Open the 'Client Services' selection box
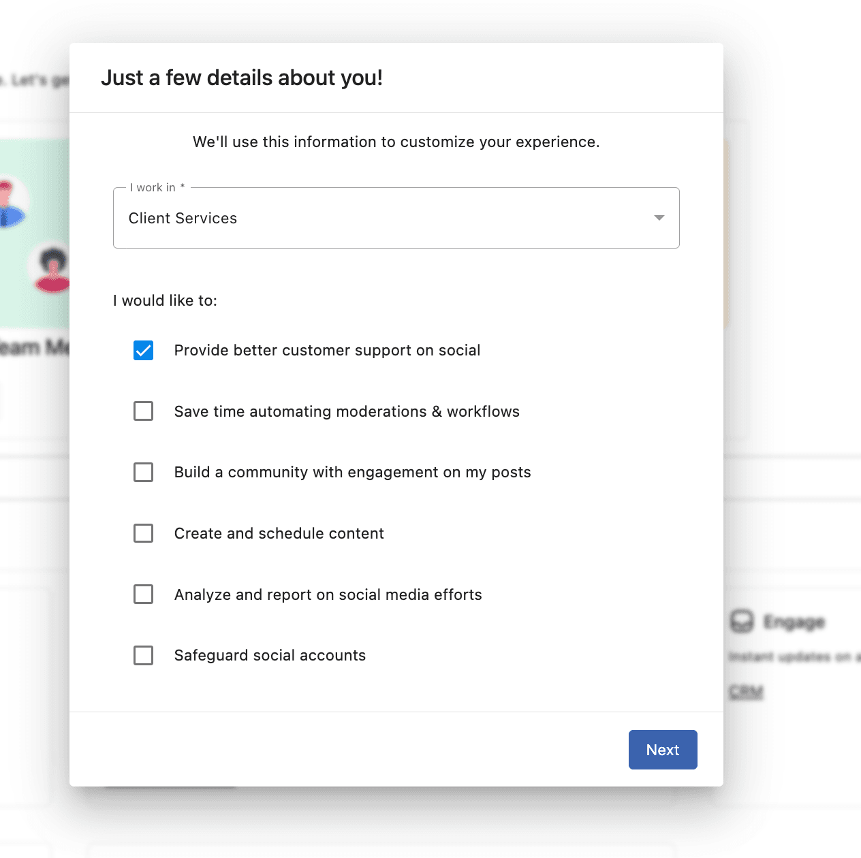861x858 pixels. click(395, 218)
